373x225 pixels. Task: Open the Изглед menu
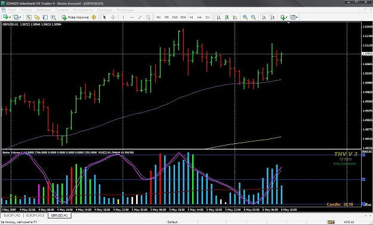[26, 10]
